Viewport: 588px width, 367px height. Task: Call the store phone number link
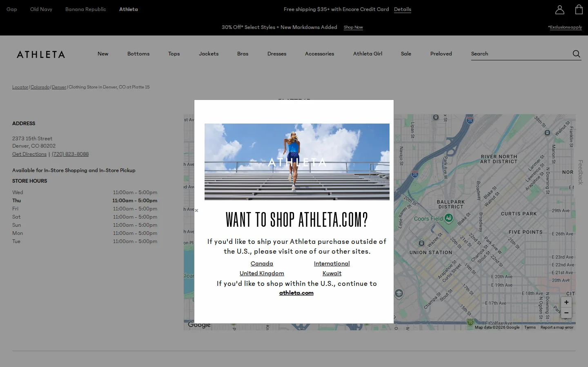(70, 154)
